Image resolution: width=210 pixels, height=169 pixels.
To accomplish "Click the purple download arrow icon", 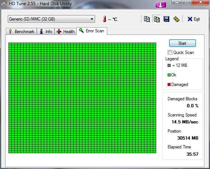I will click(x=161, y=5).
